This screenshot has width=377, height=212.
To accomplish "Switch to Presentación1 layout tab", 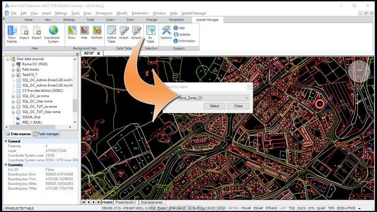I will pos(125,202).
